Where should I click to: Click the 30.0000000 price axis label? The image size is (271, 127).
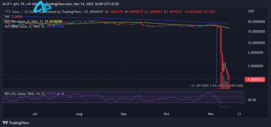coord(256,22)
